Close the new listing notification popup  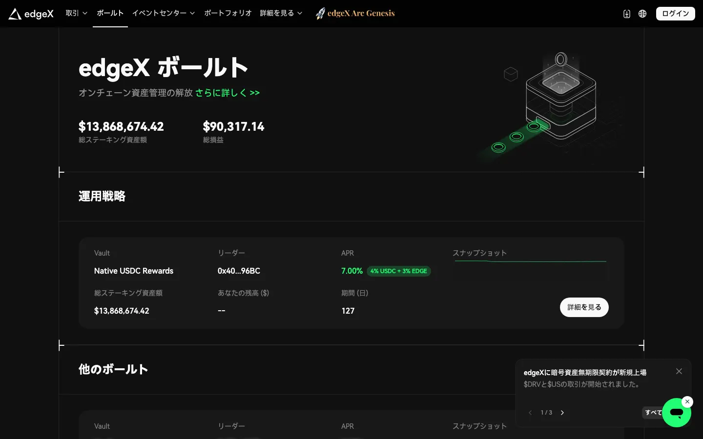tap(679, 371)
